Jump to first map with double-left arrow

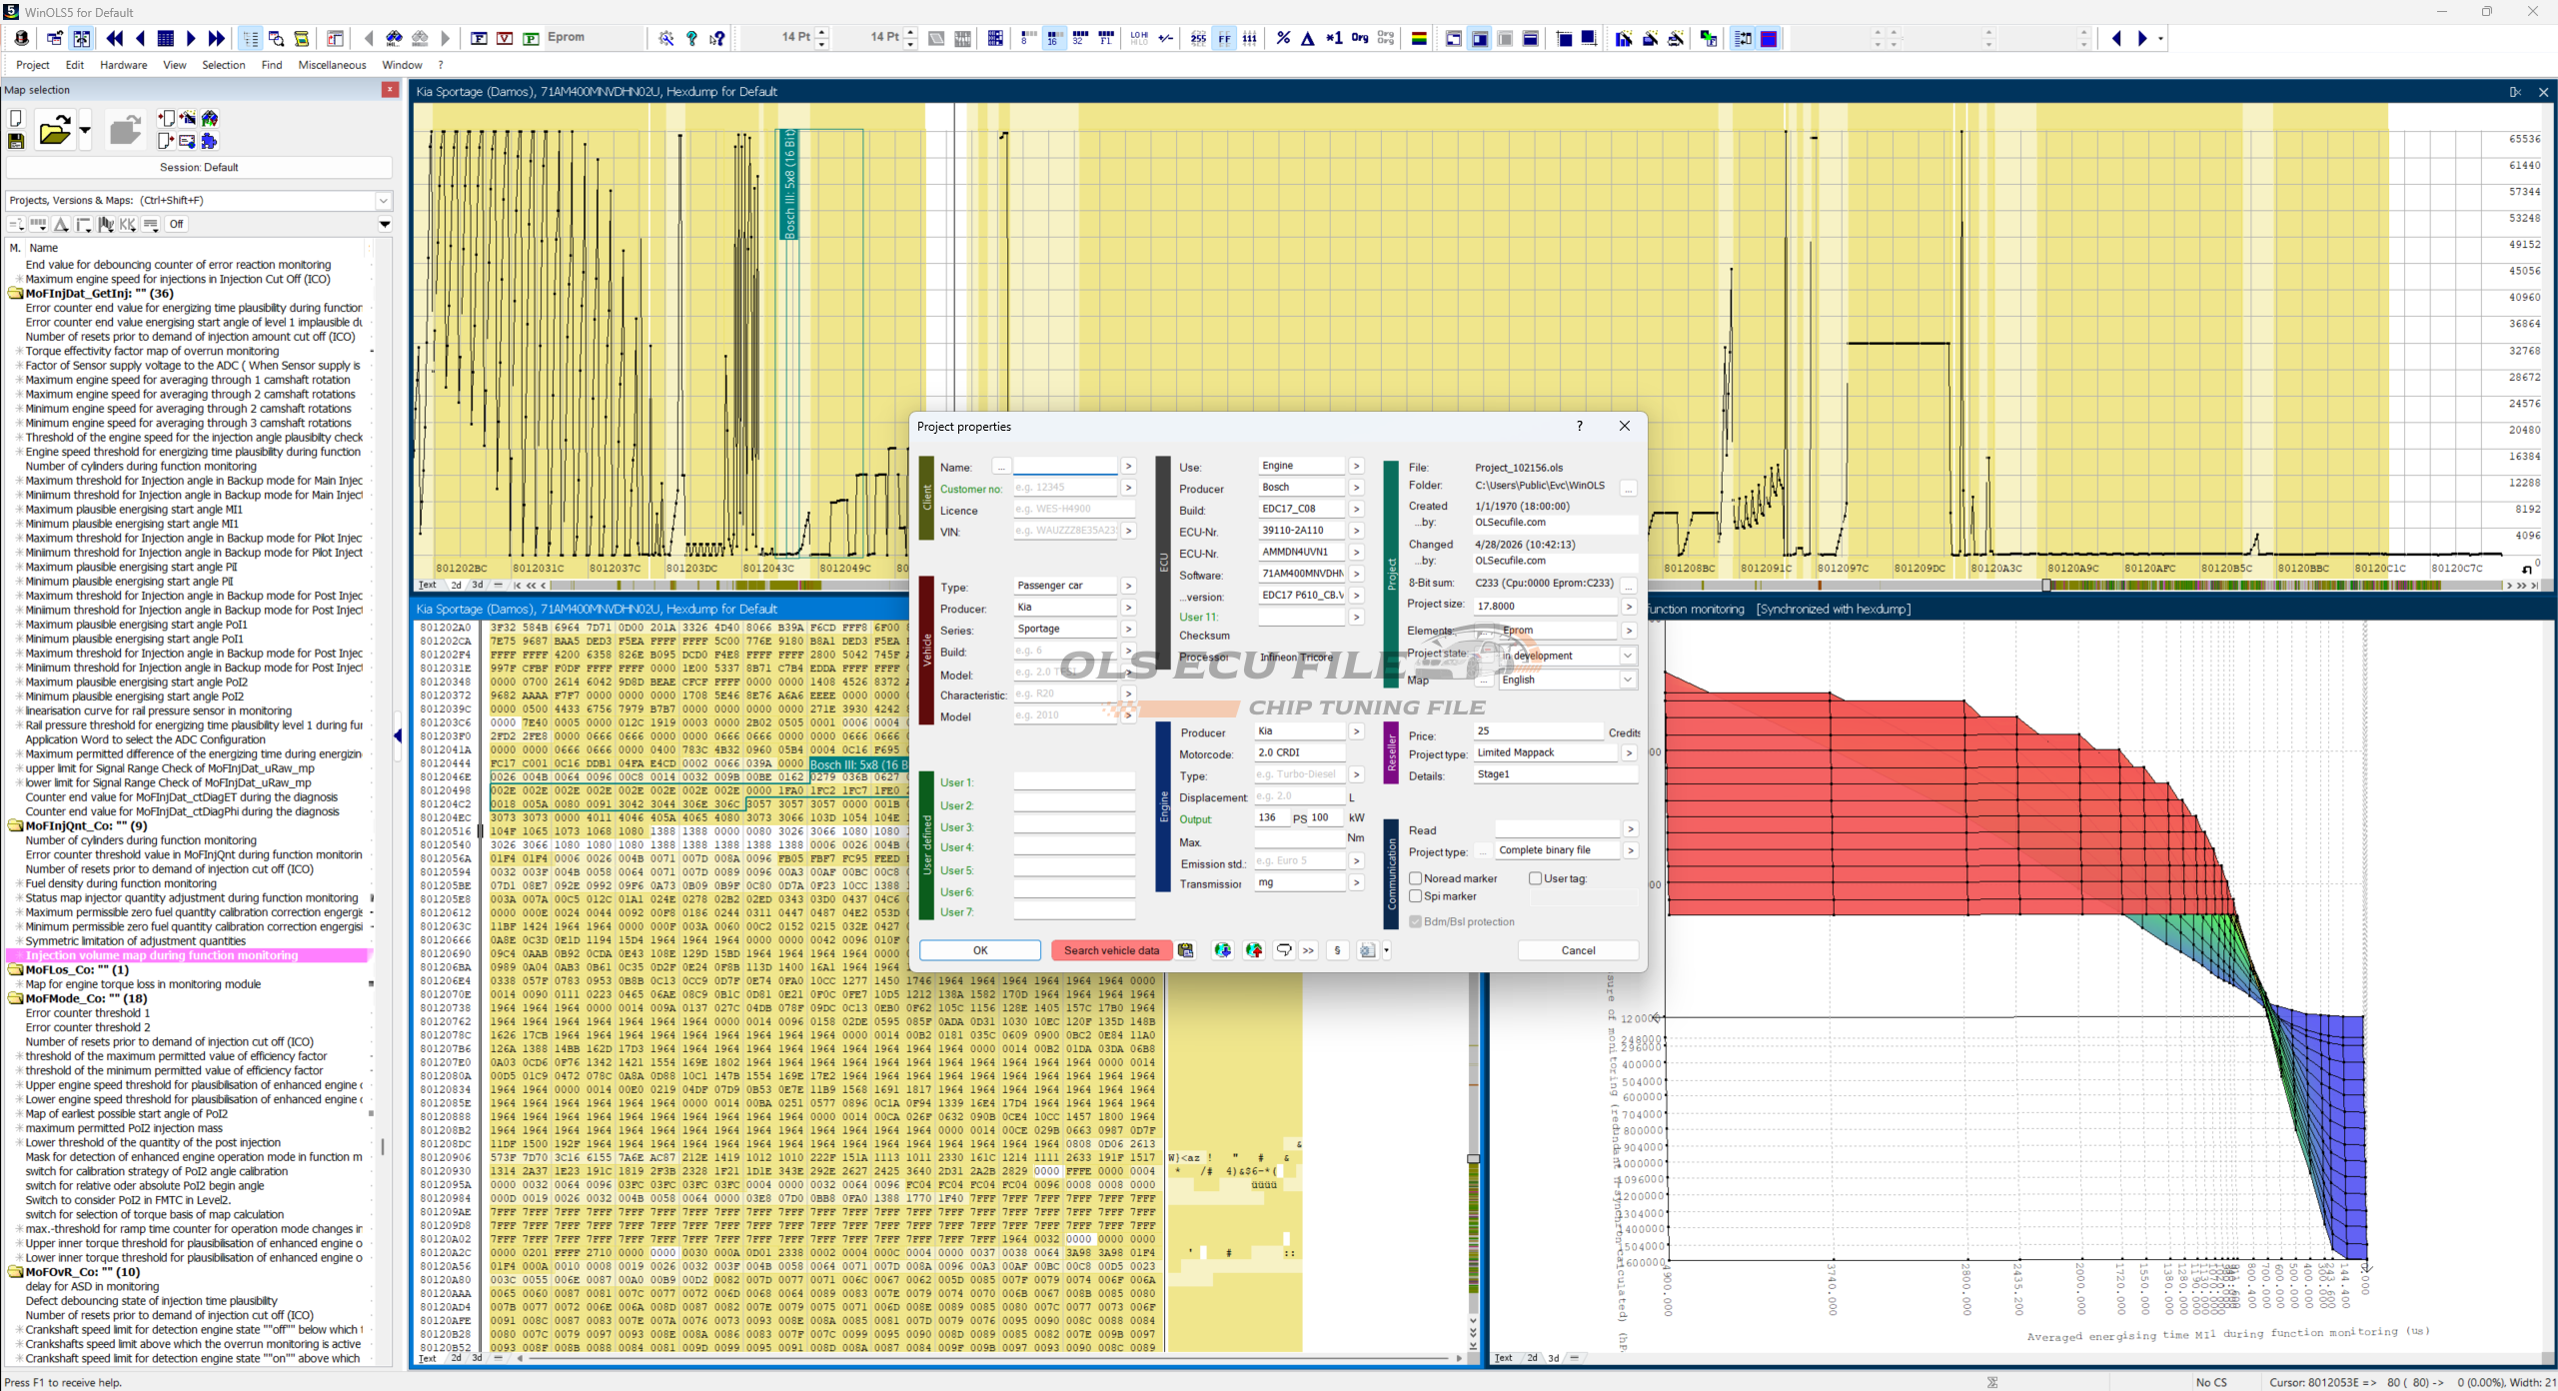click(115, 38)
